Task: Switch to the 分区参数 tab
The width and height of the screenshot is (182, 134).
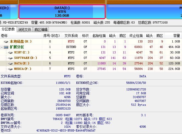Action: point(8,29)
